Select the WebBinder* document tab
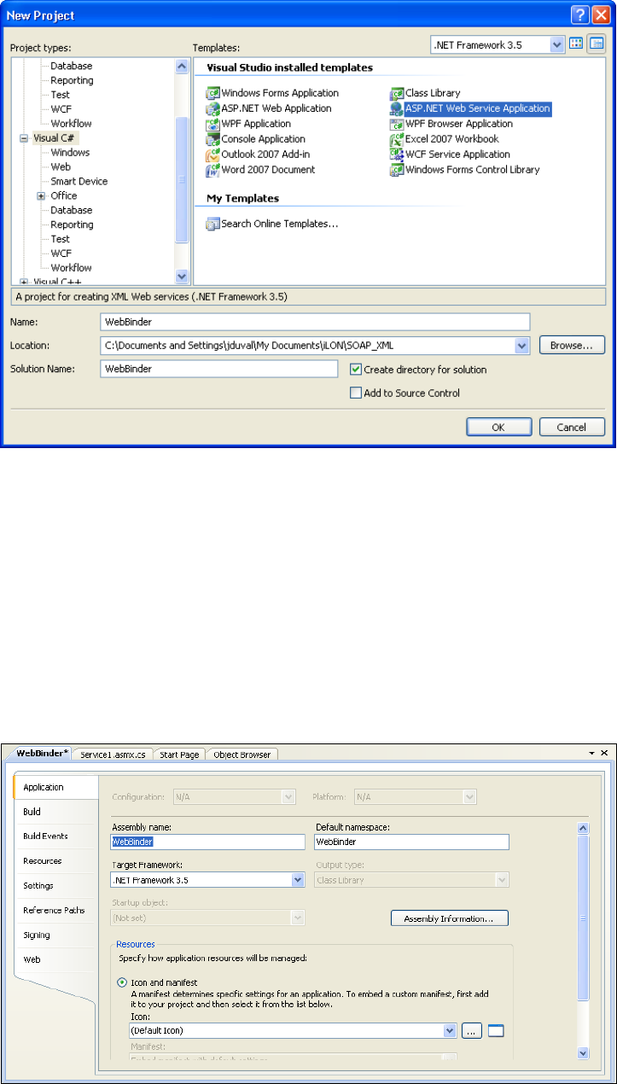 point(42,754)
